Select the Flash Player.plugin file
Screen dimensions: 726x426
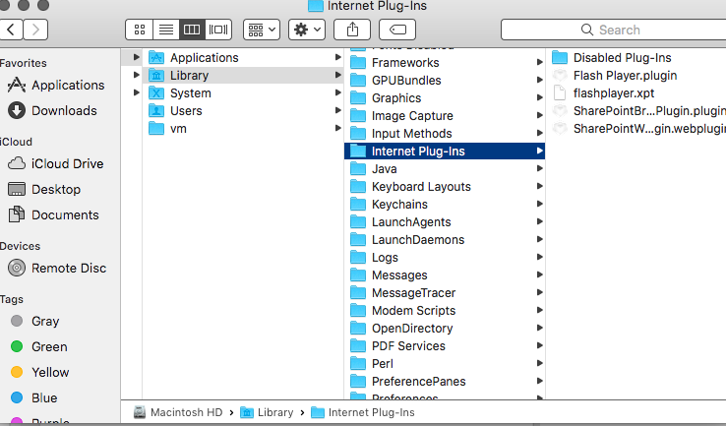[x=636, y=76]
